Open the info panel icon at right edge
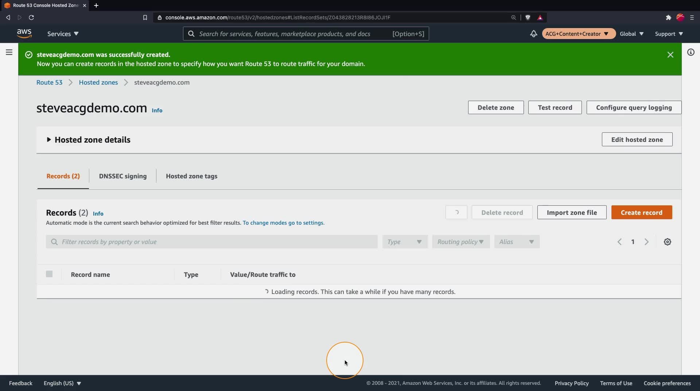The image size is (700, 391). pos(691,52)
